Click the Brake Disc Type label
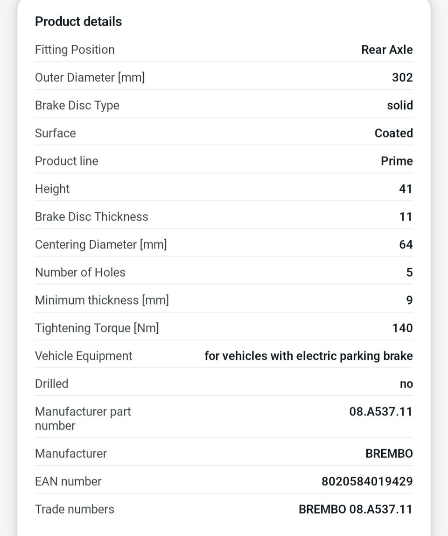Viewport: 448px width, 536px height. (x=77, y=105)
